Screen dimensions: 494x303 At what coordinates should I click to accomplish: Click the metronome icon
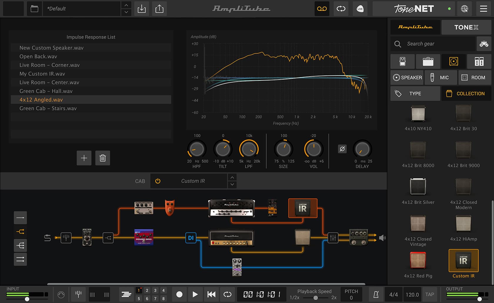[376, 294]
